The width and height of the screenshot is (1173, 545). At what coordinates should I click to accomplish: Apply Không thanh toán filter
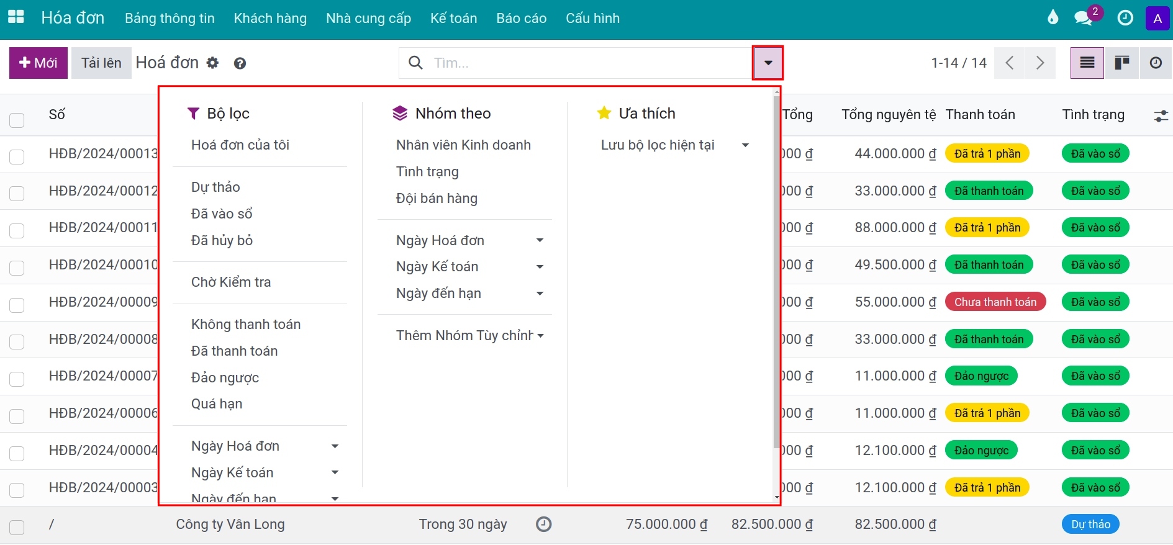[246, 325]
